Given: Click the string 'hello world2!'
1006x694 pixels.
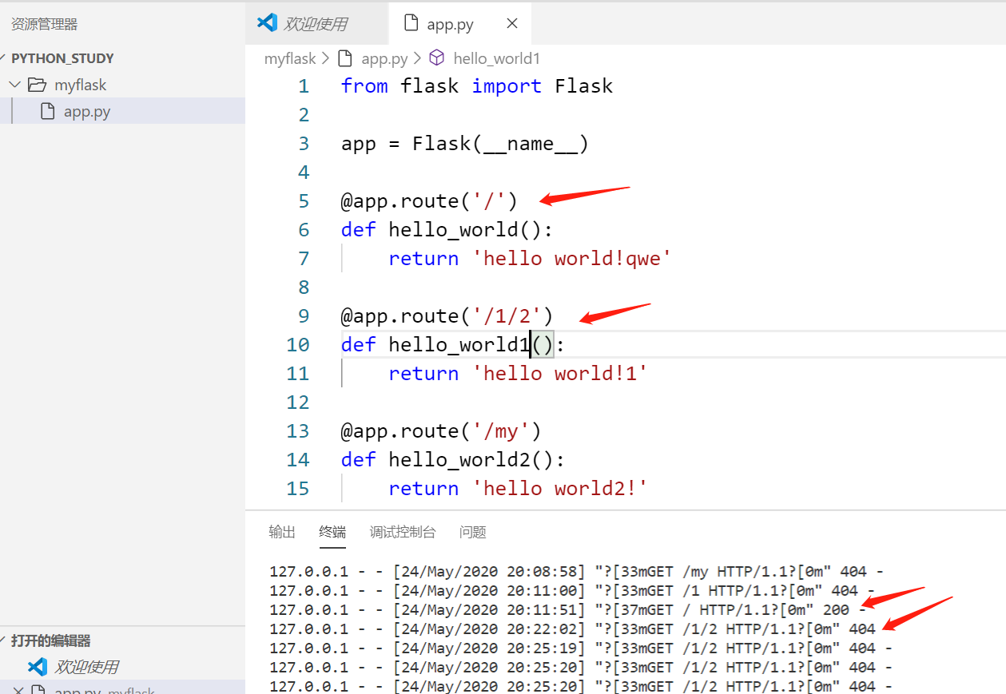Looking at the screenshot, I should coord(560,489).
